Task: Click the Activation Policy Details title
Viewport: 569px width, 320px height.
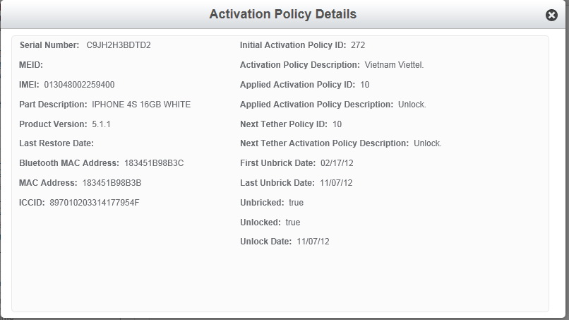Action: (282, 14)
